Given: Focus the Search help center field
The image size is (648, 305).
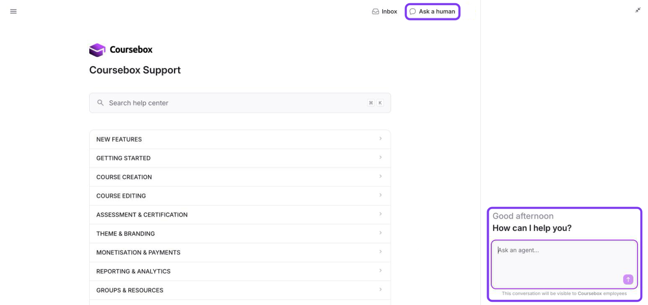Looking at the screenshot, I should pyautogui.click(x=240, y=103).
